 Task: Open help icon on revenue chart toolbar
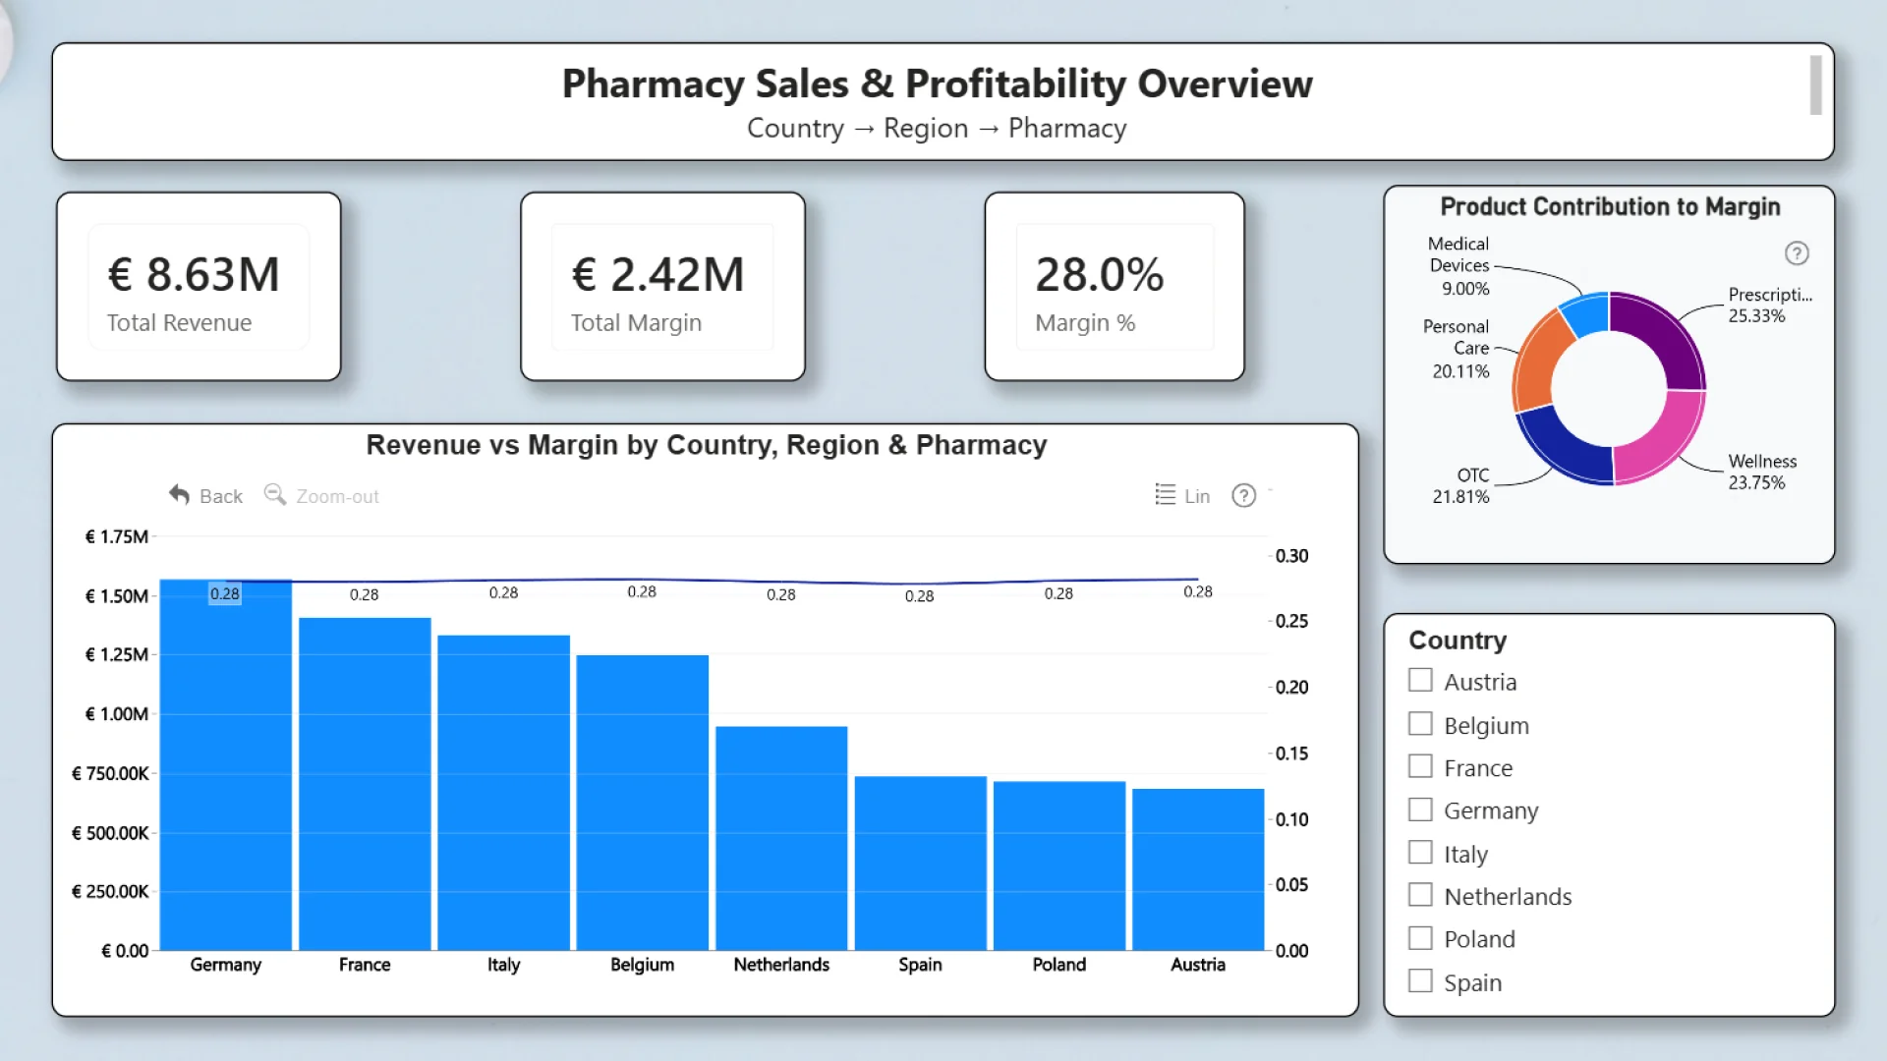[1243, 495]
